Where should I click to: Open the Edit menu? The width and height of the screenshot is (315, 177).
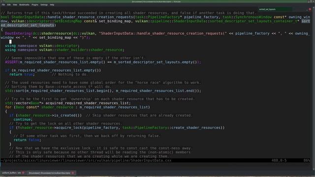click(x=9, y=4)
